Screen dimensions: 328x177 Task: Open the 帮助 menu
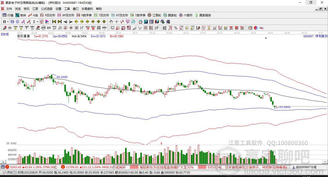point(99,9)
